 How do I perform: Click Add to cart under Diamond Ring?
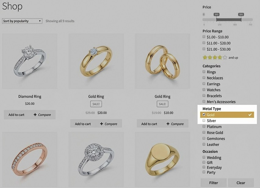16,114
